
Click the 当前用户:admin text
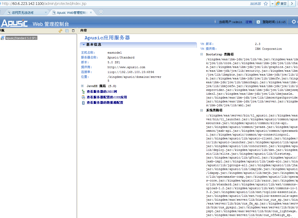(x=230, y=22)
